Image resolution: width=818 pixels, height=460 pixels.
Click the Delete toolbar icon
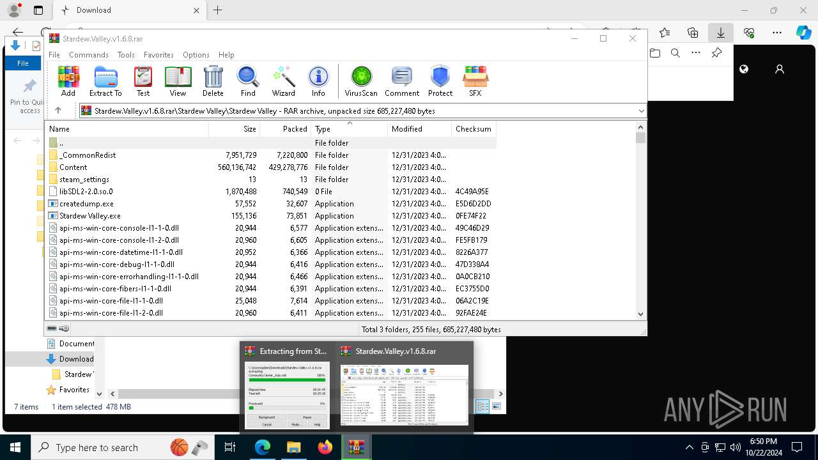point(213,81)
